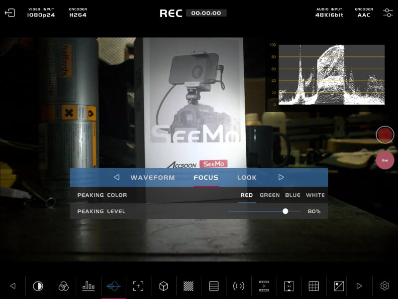Toggle the anamorphic desqueeze icon
Viewport: 398px width, 299px height.
pyautogui.click(x=289, y=286)
